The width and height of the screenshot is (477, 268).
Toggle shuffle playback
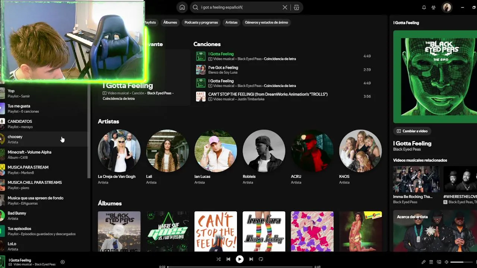[x=218, y=259]
